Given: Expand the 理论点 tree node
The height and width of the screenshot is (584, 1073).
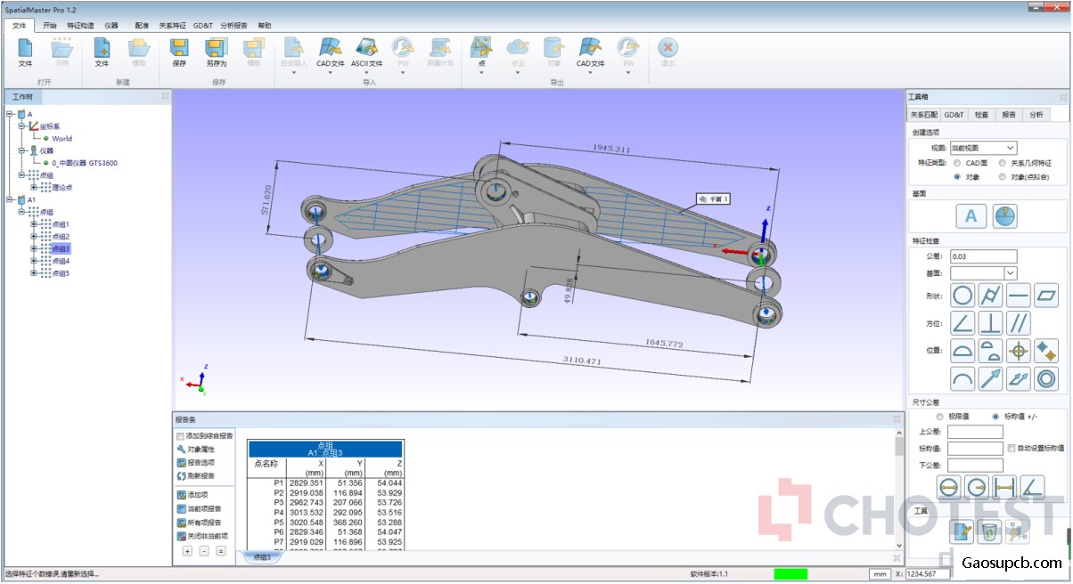Looking at the screenshot, I should 34,187.
